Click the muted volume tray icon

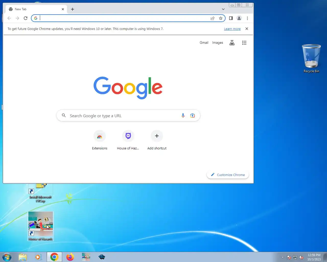[x=301, y=257]
